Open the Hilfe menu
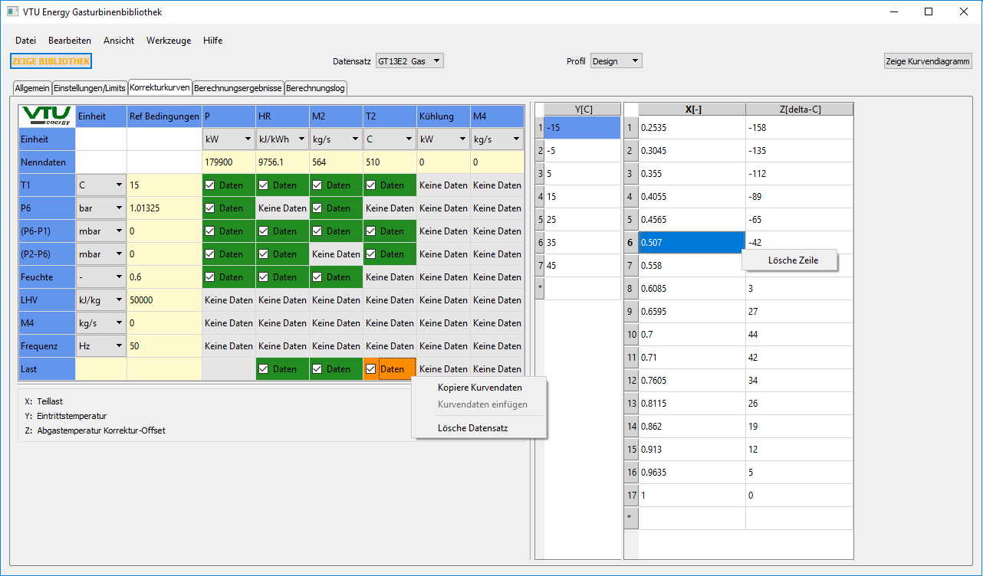 (x=213, y=41)
